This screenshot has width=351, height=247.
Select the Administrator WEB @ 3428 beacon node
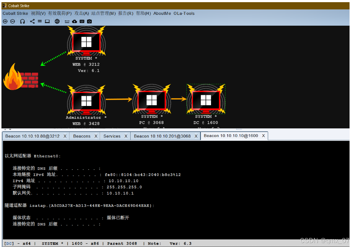[86, 100]
